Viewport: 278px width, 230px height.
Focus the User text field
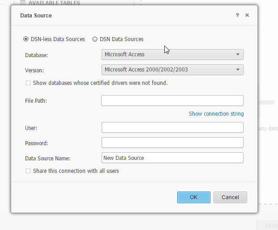pos(172,128)
